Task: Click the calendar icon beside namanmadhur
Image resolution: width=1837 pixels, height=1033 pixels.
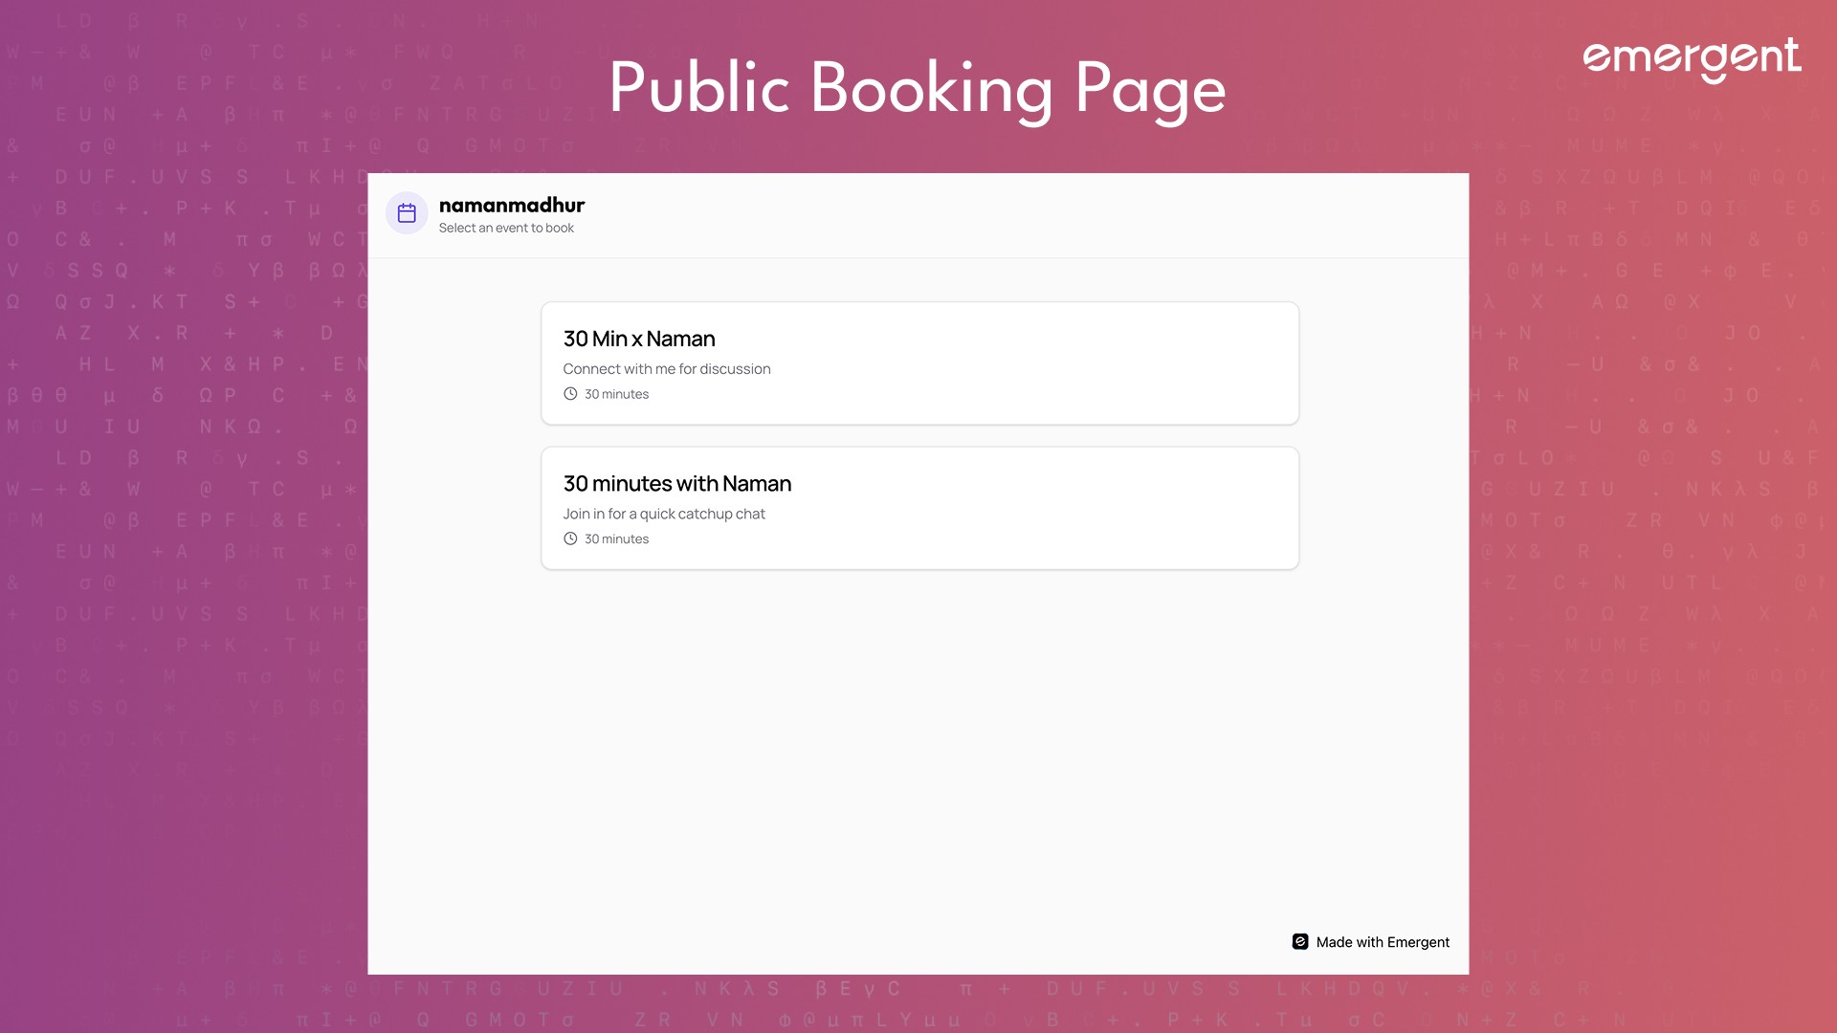Action: point(407,213)
